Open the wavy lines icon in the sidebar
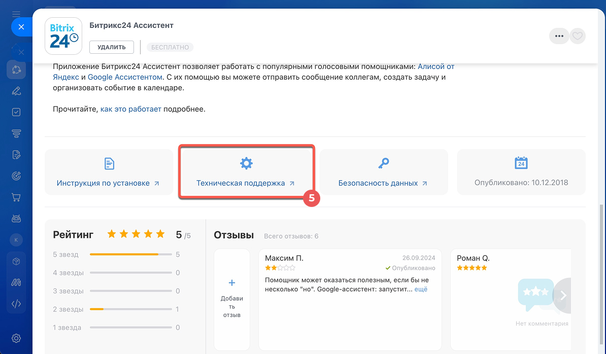Viewport: 606px width, 354px height. (16, 282)
